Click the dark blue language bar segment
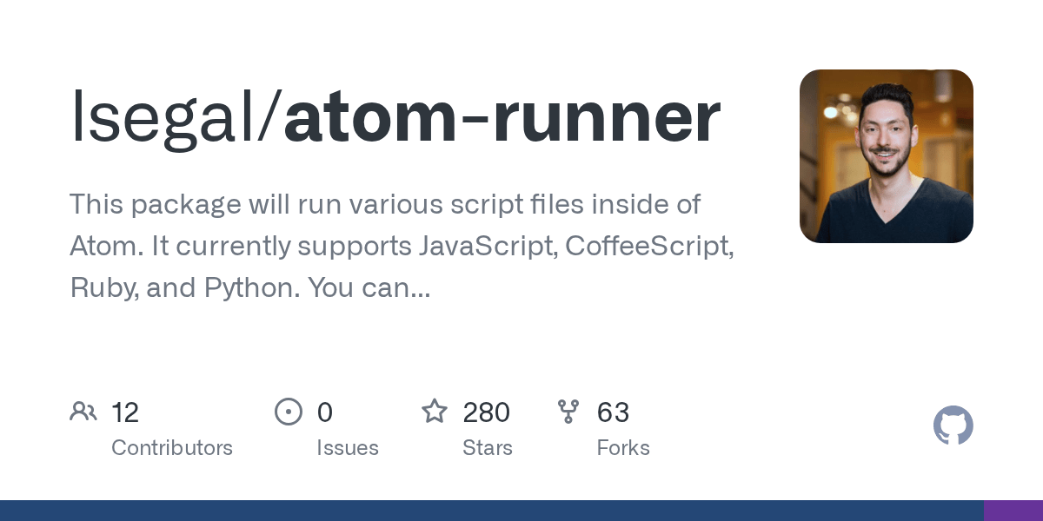This screenshot has width=1043, height=521. click(x=491, y=511)
